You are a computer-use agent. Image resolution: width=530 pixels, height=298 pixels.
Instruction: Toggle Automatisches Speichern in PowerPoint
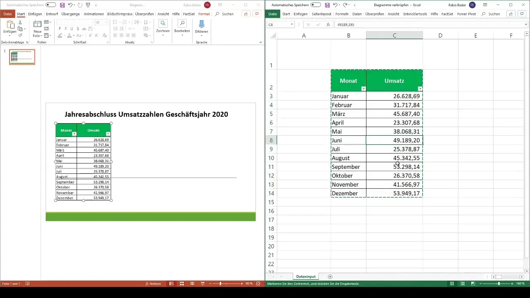point(51,5)
